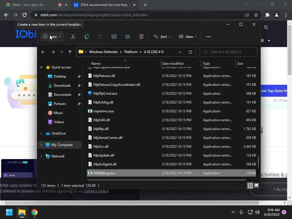292x219 pixels.
Task: Collapse the Quick access tree node
Action: (41, 67)
